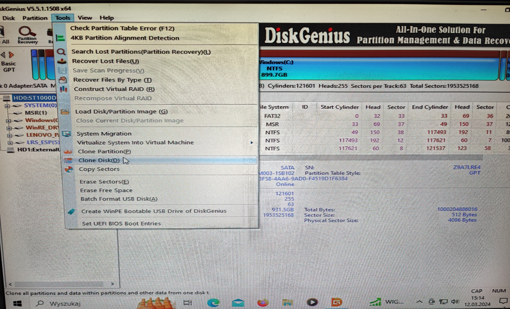Open the media player taskbar icon
This screenshot has height=309, width=510.
(x=312, y=303)
